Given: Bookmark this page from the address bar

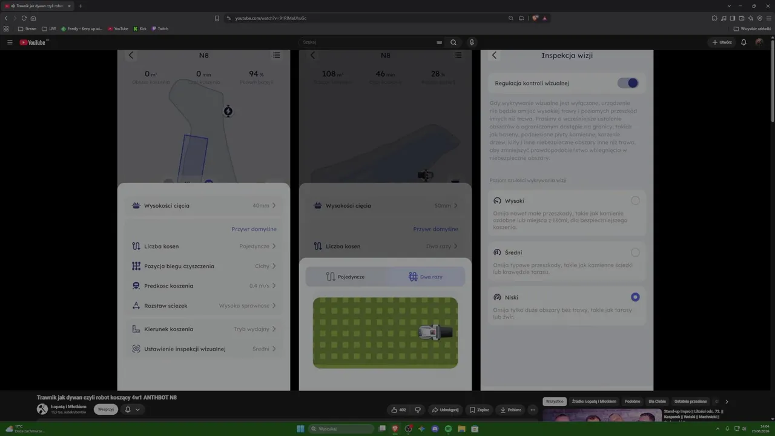Looking at the screenshot, I should tap(217, 18).
